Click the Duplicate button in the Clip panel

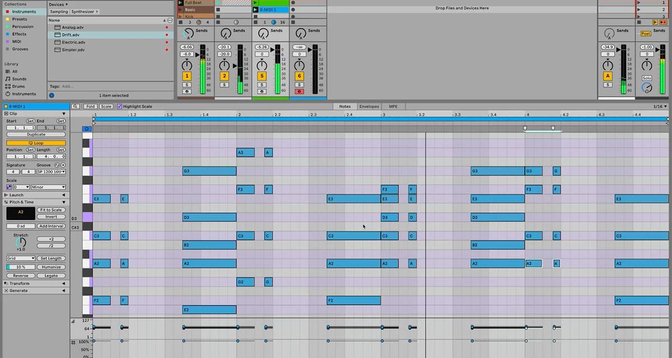coord(36,134)
